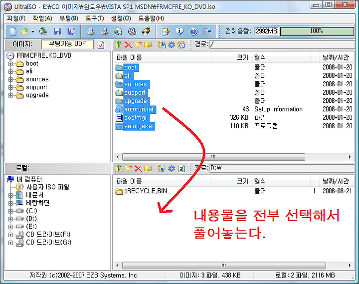Click the Extract icon in image pane toolbar
This screenshot has width=359, height=284.
tap(162, 45)
